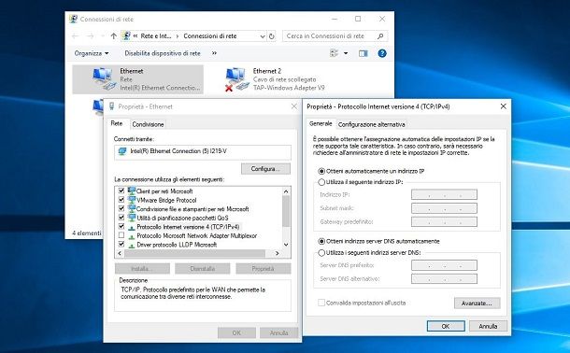Viewport: 570px width, 353px height.
Task: Click the Disinstalla button
Action: point(203,269)
